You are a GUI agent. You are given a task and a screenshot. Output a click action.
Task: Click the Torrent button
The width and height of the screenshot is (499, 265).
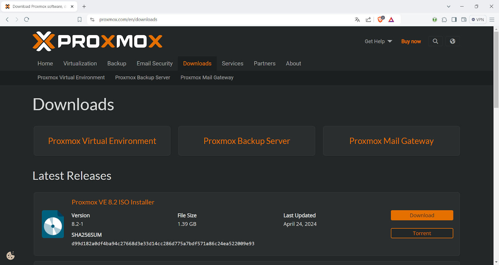pos(422,233)
